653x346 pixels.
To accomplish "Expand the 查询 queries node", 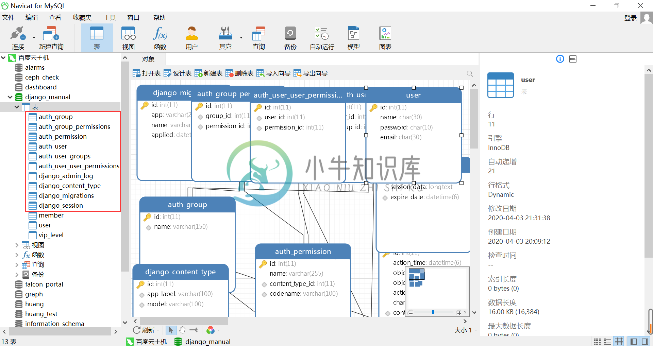I will pos(17,265).
